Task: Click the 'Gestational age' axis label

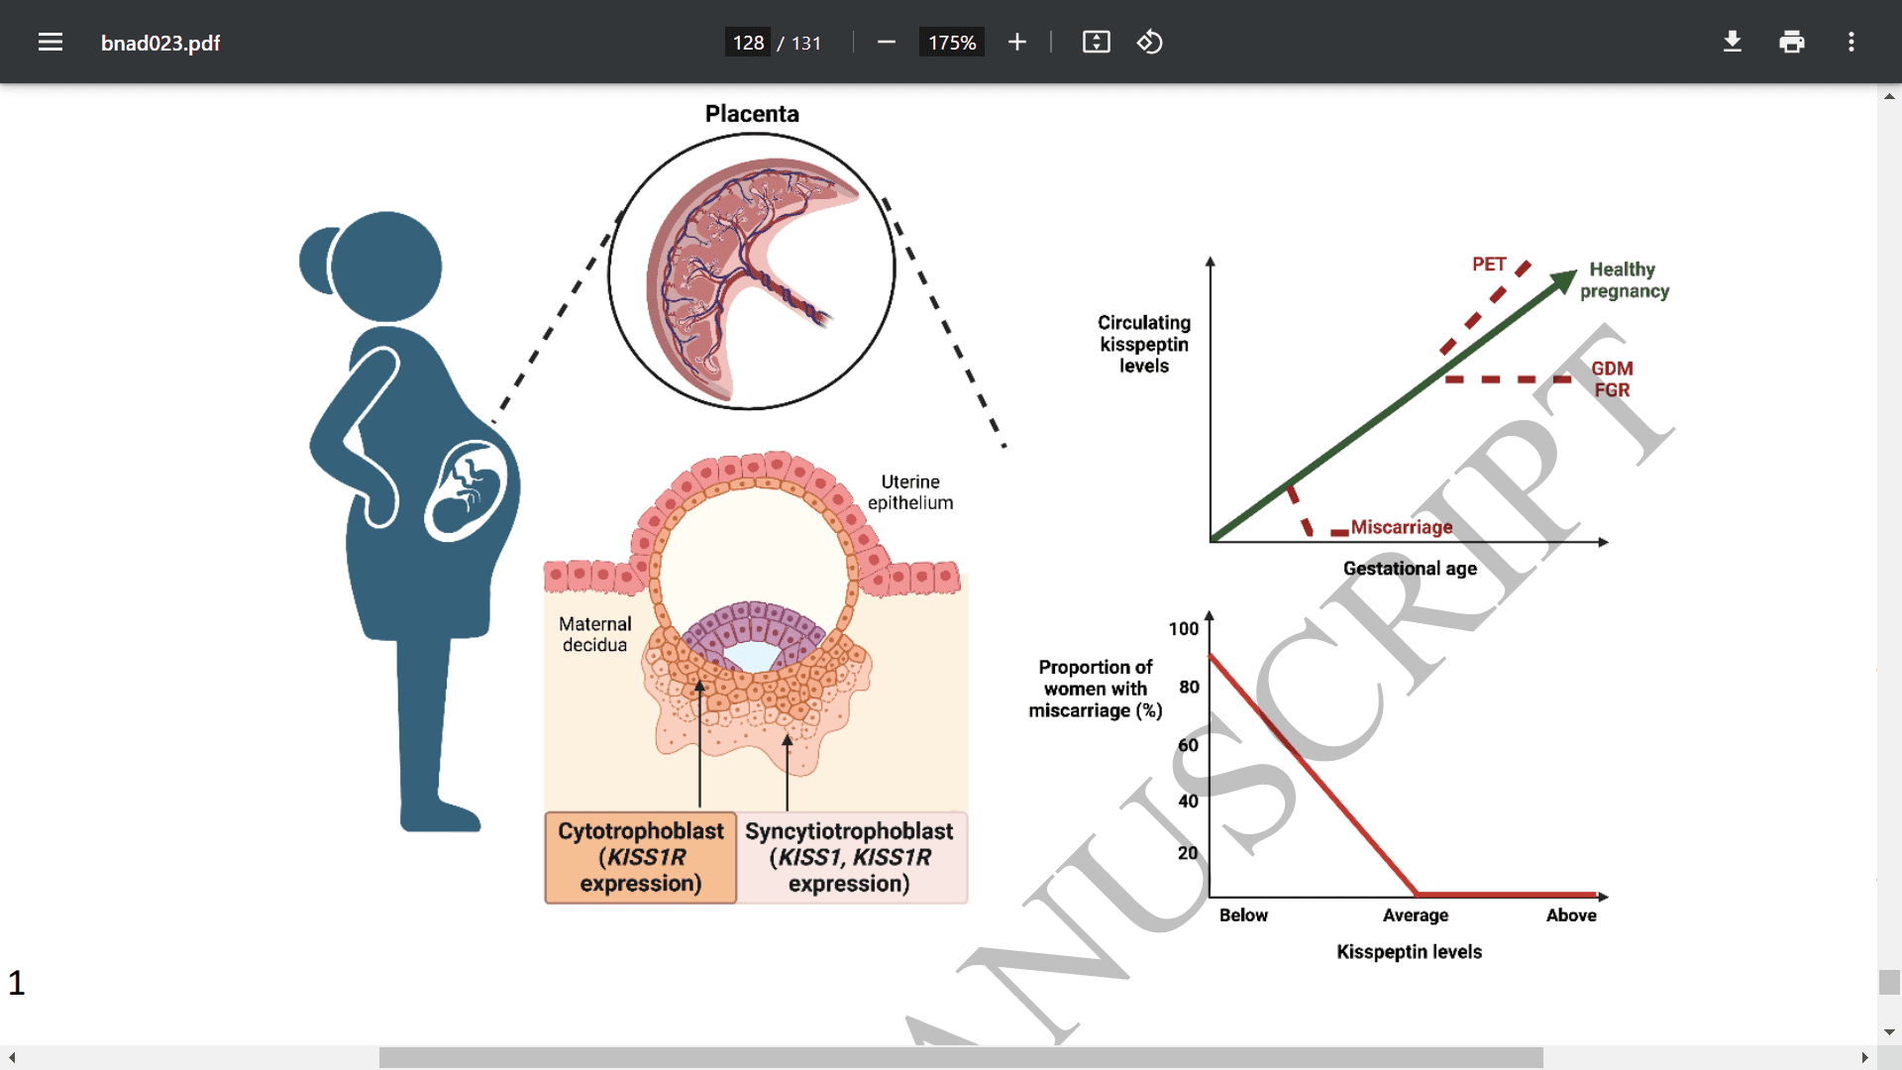Action: [x=1410, y=569]
